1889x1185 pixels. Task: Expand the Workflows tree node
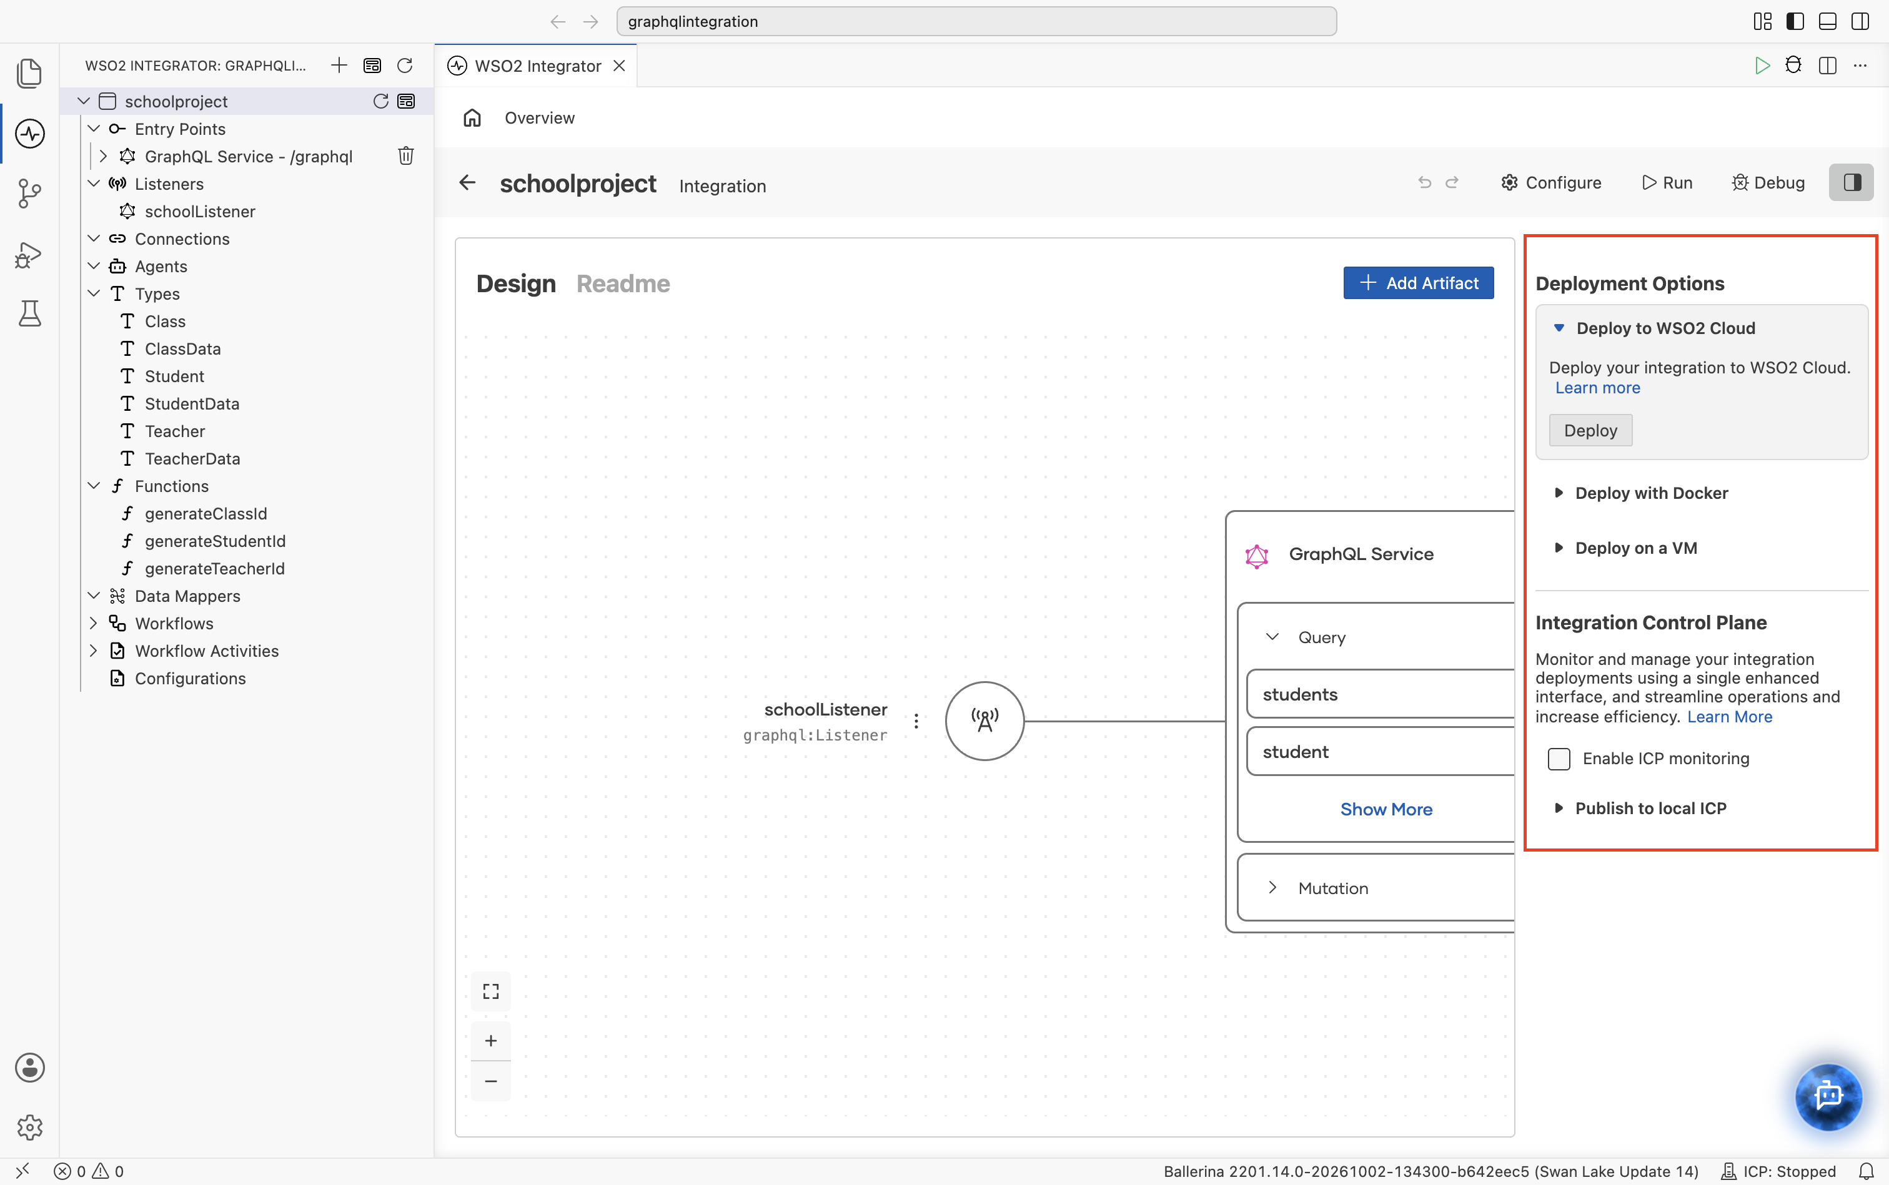point(93,623)
